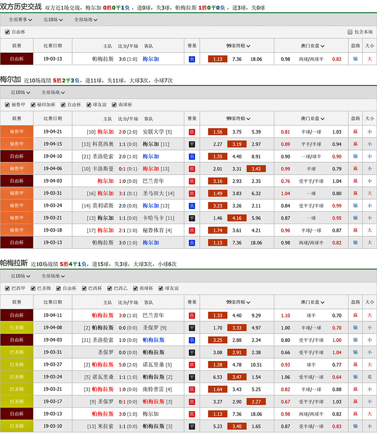This screenshot has height=435, width=377.
Task: Click 胜 icon for 帕梅拉斯 5:0 诺瓦里桑
Action: (x=192, y=365)
